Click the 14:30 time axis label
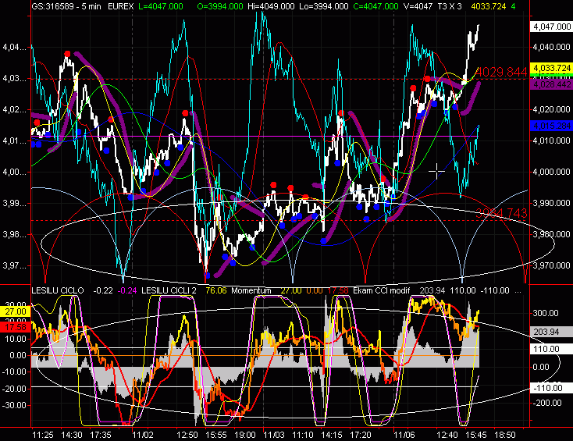 pos(72,436)
